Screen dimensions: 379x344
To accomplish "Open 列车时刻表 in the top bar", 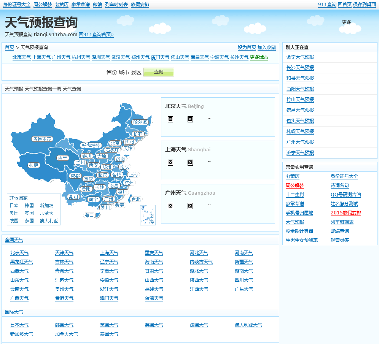I will point(116,5).
